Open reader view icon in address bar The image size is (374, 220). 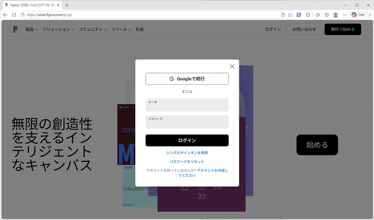click(283, 15)
